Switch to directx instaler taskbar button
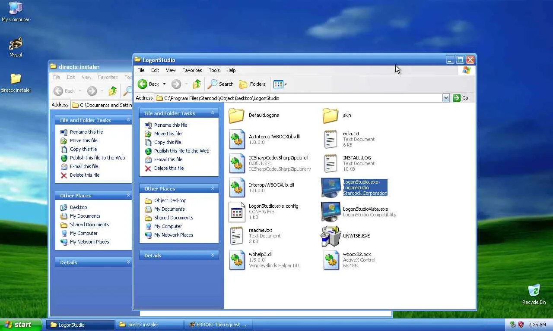The image size is (553, 331). pyautogui.click(x=149, y=325)
